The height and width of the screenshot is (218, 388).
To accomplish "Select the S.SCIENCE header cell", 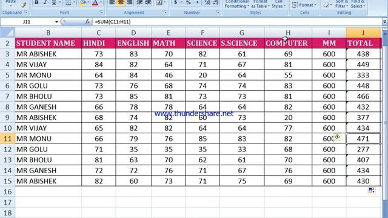I will pos(242,43).
